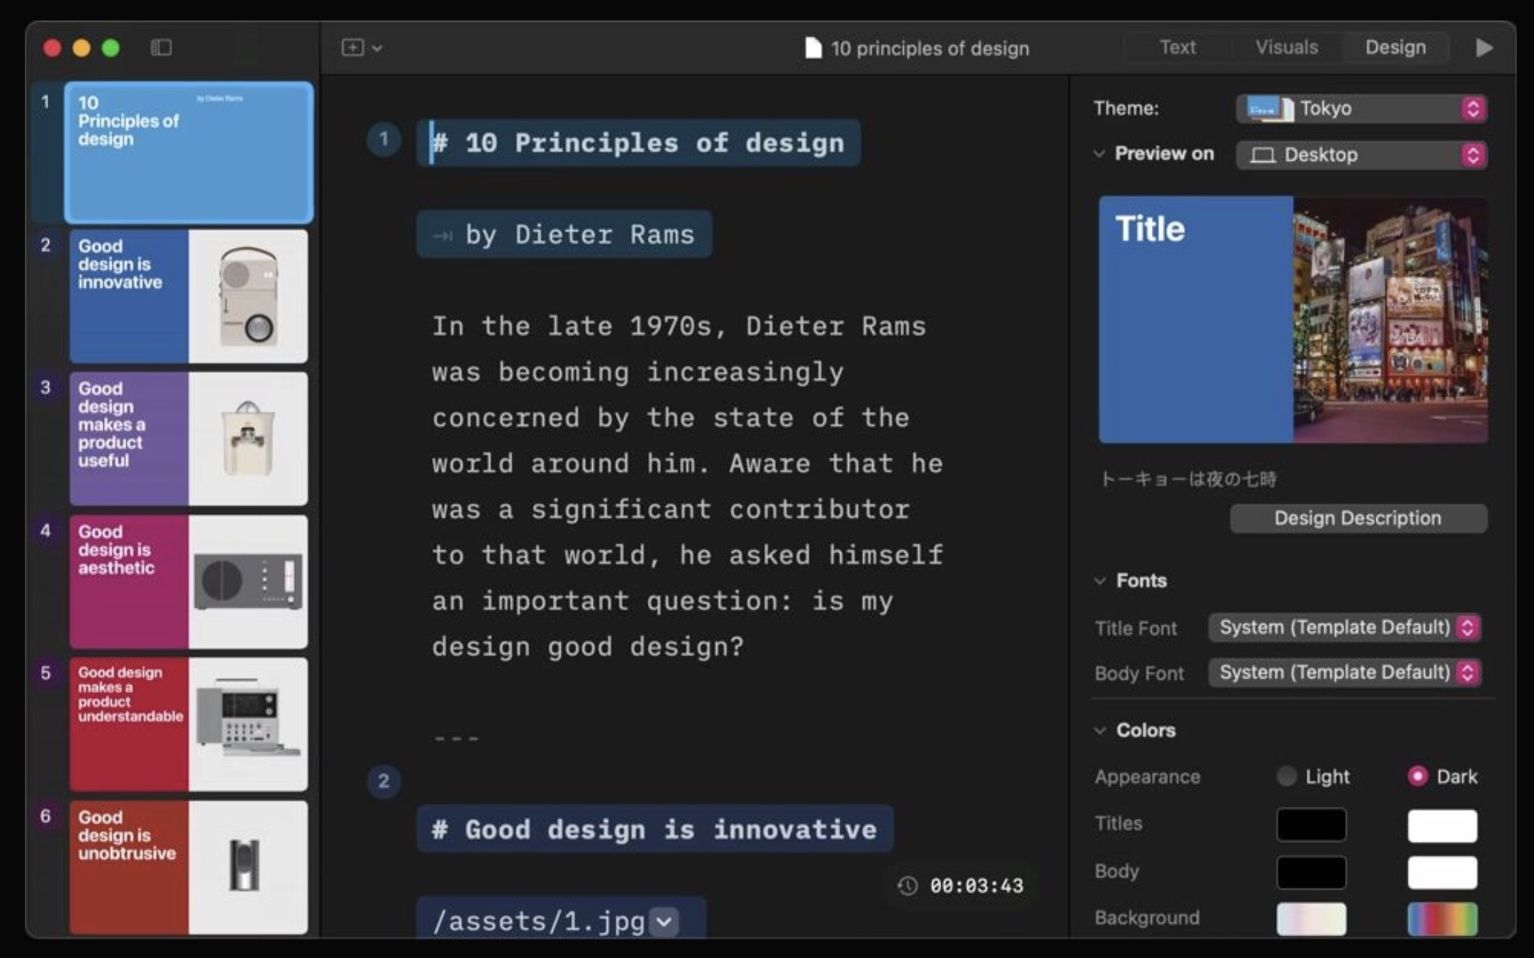Click the slide 1 number badge in the editor
The image size is (1534, 958).
[x=383, y=139]
